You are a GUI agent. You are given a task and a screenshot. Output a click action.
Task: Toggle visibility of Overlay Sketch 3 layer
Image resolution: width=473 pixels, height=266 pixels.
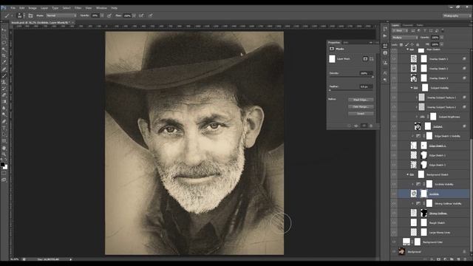click(394, 78)
